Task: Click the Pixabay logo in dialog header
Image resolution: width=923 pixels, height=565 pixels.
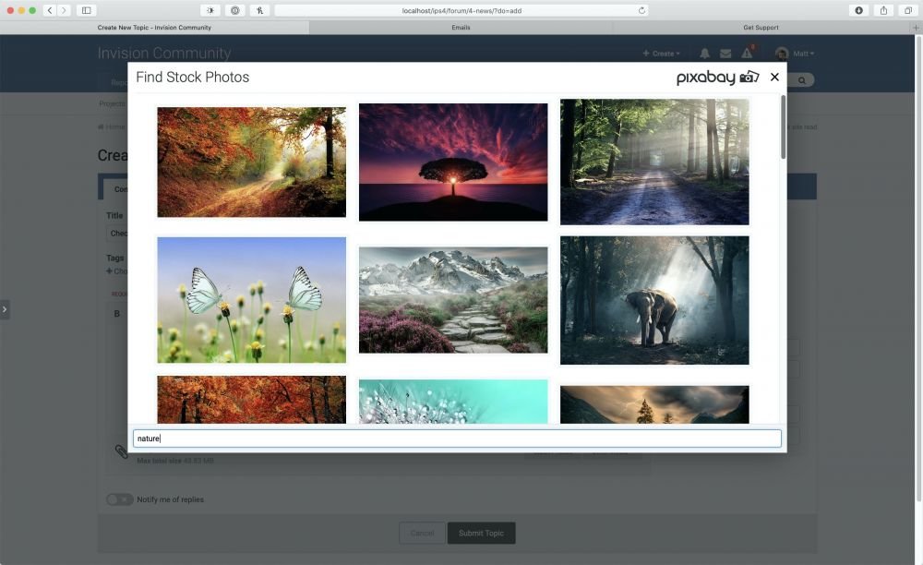Action: click(x=717, y=78)
